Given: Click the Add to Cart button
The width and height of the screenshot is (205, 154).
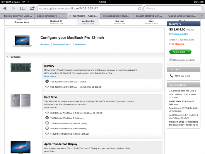Looking at the screenshot, I should 178,52.
